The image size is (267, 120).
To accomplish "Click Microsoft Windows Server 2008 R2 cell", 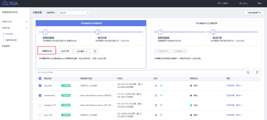I will [x=97, y=96].
